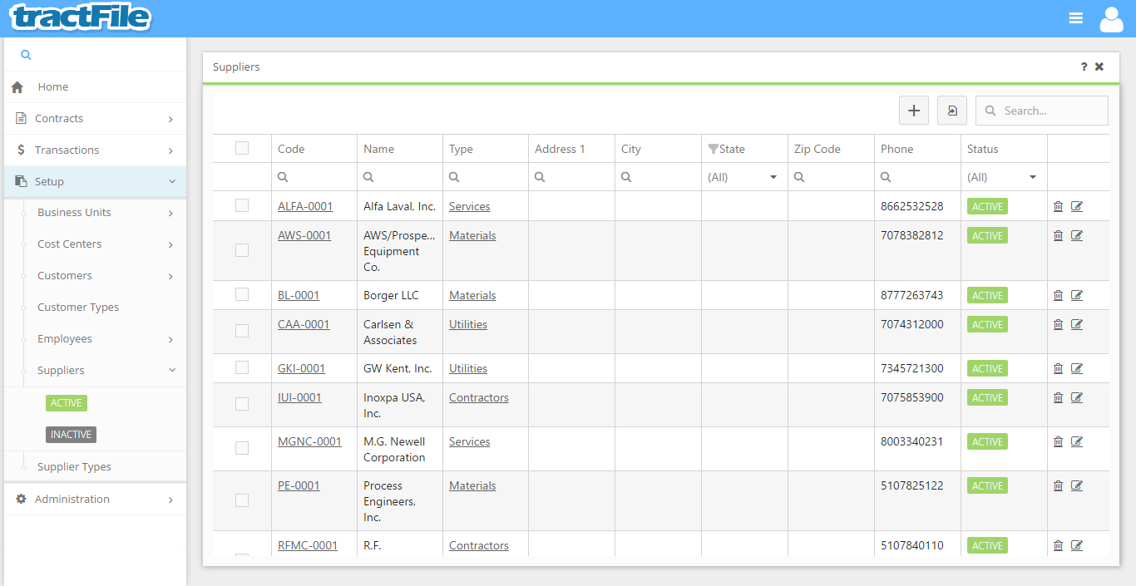Edit the ALFA-0001 supplier row
Image resolution: width=1136 pixels, height=586 pixels.
click(1077, 206)
